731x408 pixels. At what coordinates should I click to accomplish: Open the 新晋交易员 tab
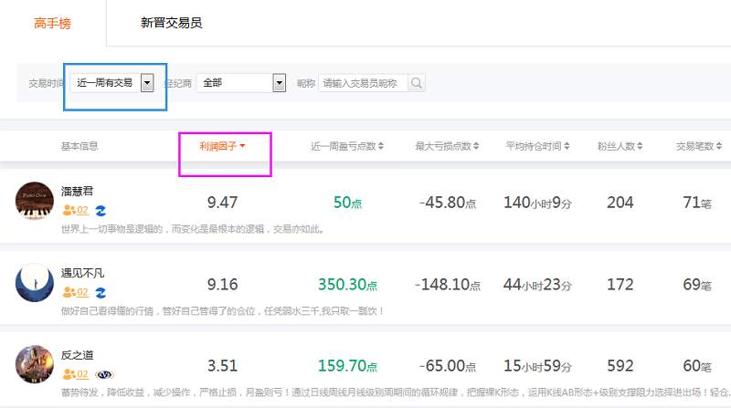[x=171, y=22]
